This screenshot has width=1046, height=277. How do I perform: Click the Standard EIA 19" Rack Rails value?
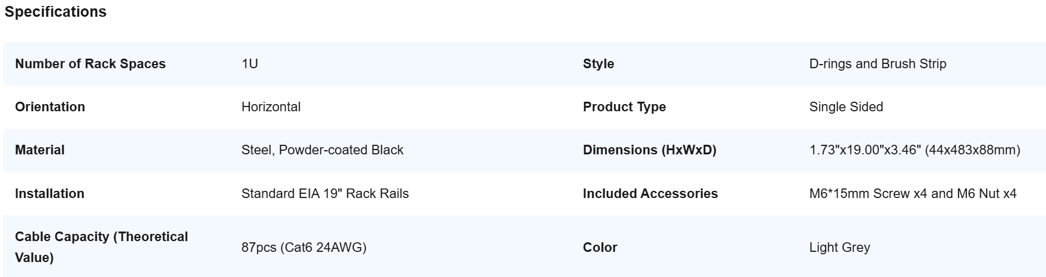(325, 194)
